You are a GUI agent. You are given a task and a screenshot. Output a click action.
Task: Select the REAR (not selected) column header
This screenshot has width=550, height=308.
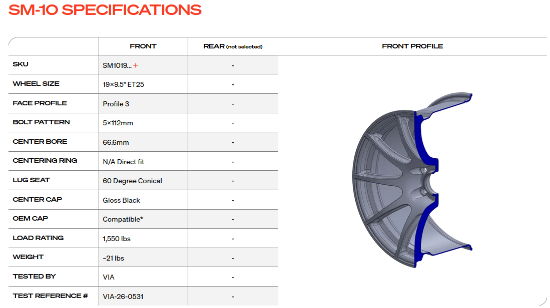tap(233, 46)
